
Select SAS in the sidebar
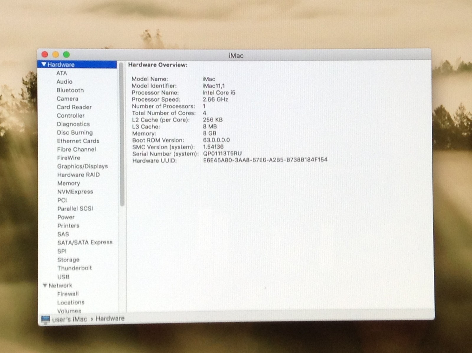pos(63,234)
